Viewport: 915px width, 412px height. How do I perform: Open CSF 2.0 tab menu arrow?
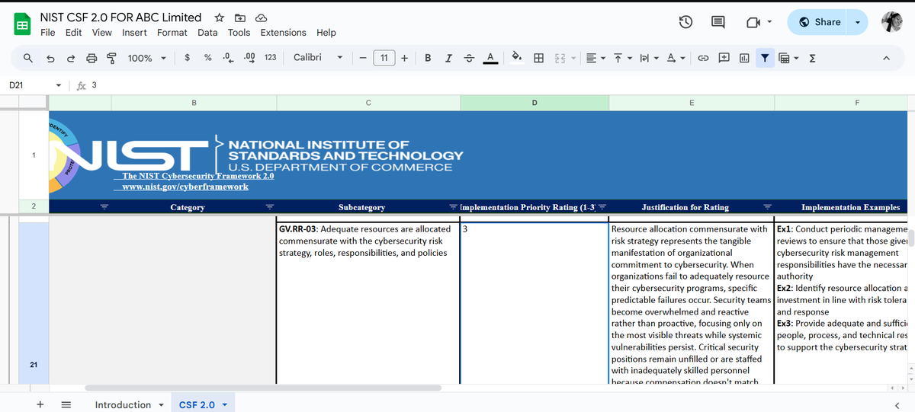pos(225,404)
